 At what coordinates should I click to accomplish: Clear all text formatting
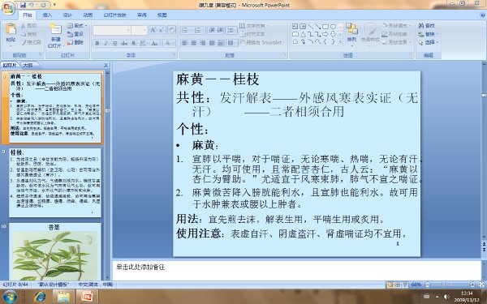(171, 30)
